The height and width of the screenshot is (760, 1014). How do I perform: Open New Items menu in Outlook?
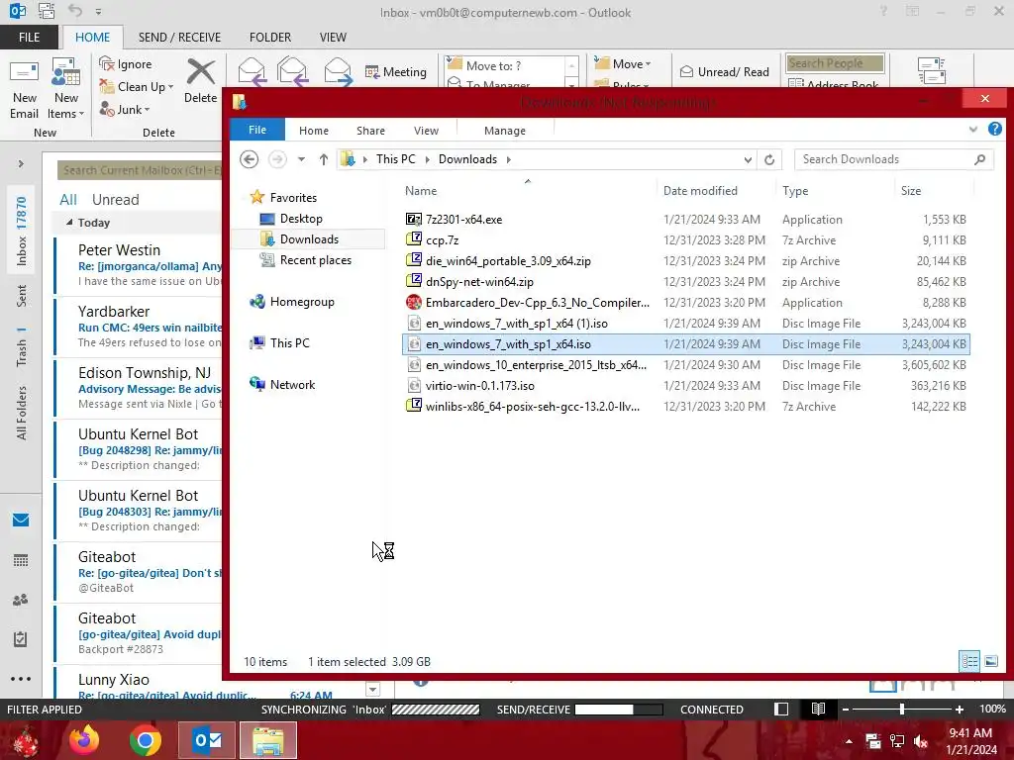pyautogui.click(x=65, y=88)
